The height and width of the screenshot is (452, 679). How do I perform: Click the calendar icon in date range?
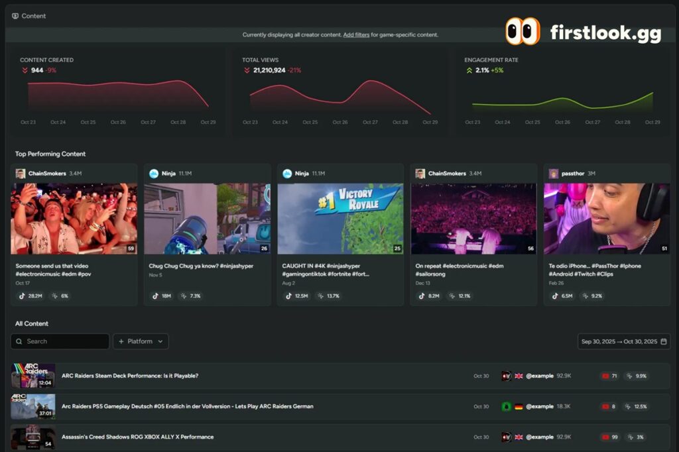[663, 341]
